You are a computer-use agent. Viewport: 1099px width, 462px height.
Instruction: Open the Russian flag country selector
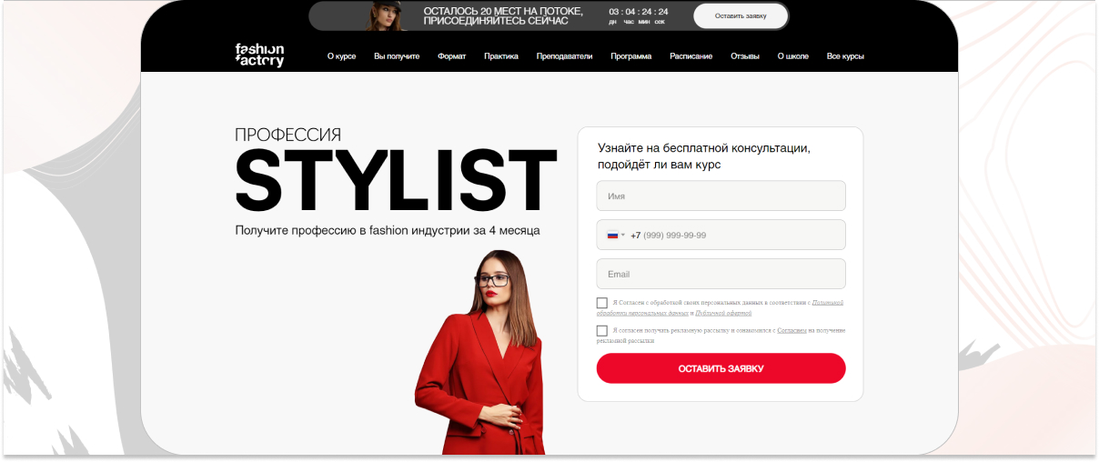pos(616,235)
